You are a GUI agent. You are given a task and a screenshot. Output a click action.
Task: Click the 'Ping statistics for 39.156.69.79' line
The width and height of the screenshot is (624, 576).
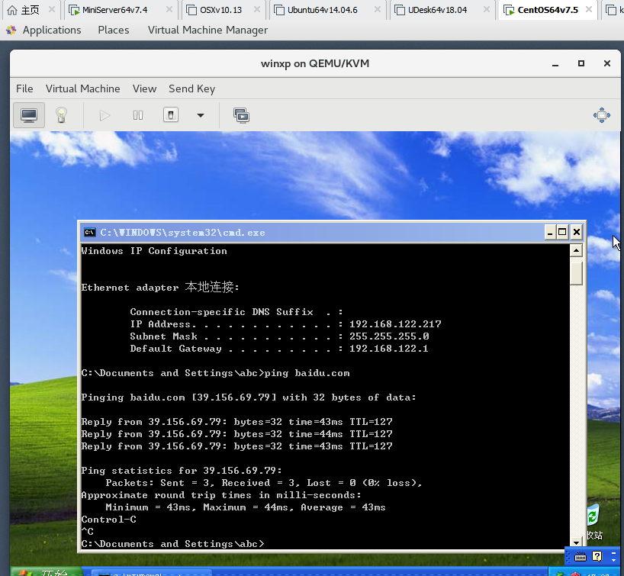[x=182, y=471]
